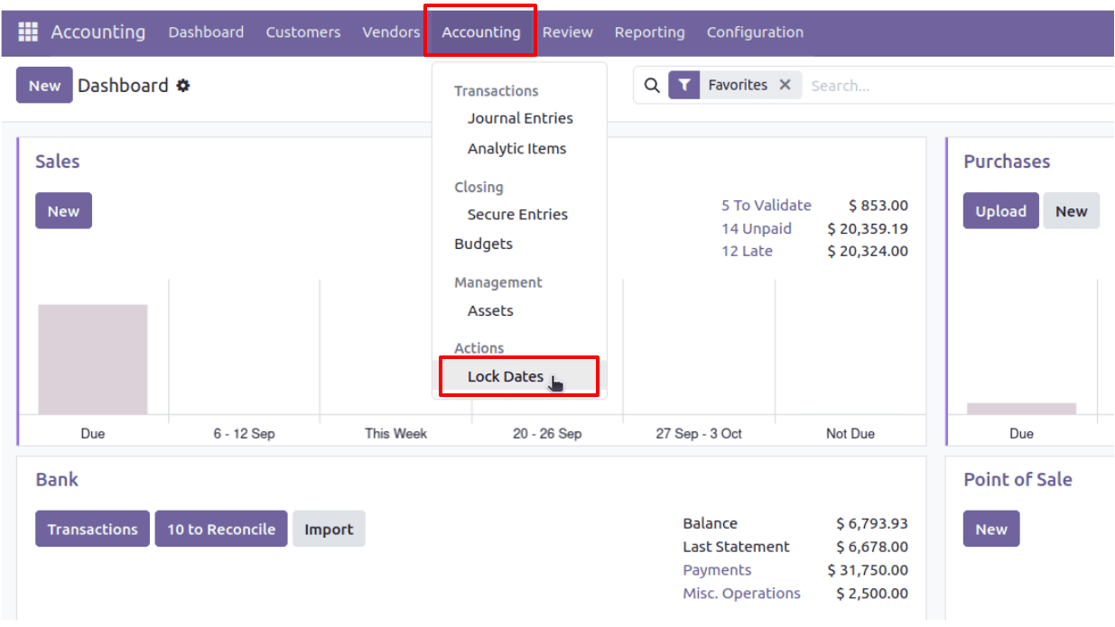Click the funnel filter icon beside Favorites

coord(684,85)
